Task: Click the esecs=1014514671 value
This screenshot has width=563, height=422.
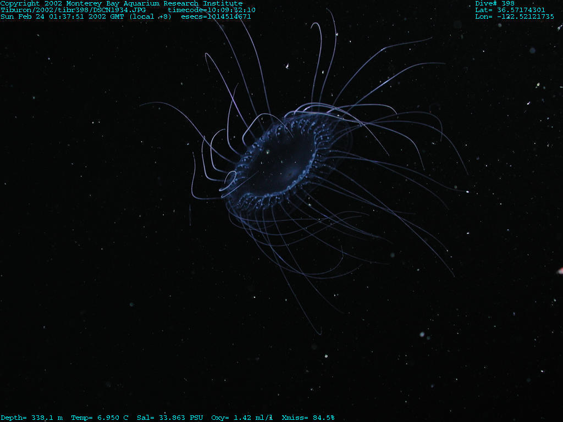Action: tap(216, 16)
